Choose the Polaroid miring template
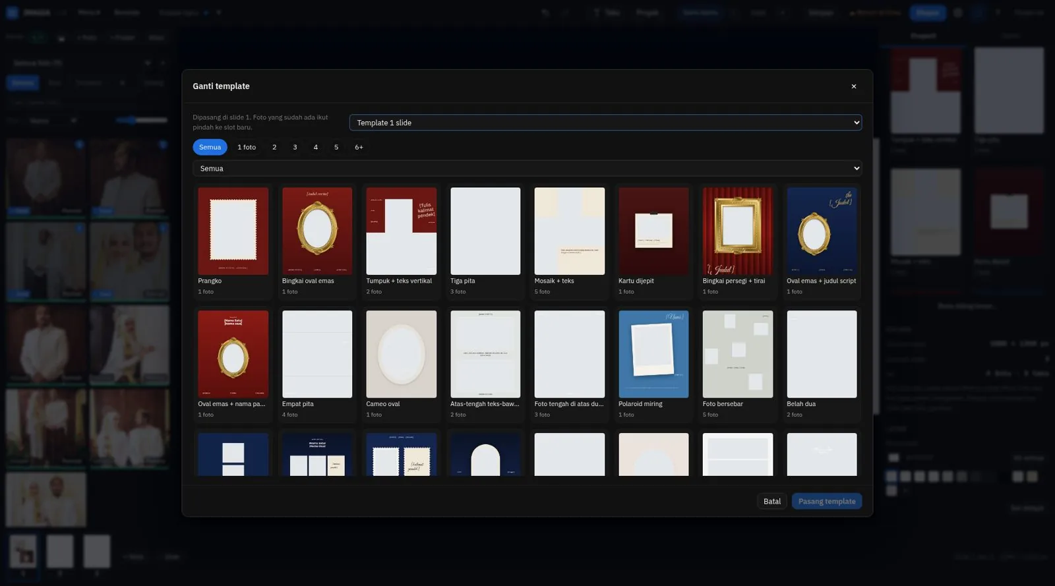This screenshot has height=586, width=1055. pos(653,365)
